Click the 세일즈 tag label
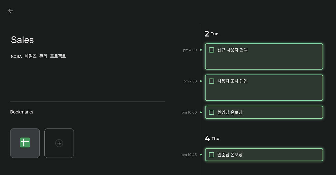The width and height of the screenshot is (336, 175). pyautogui.click(x=30, y=56)
